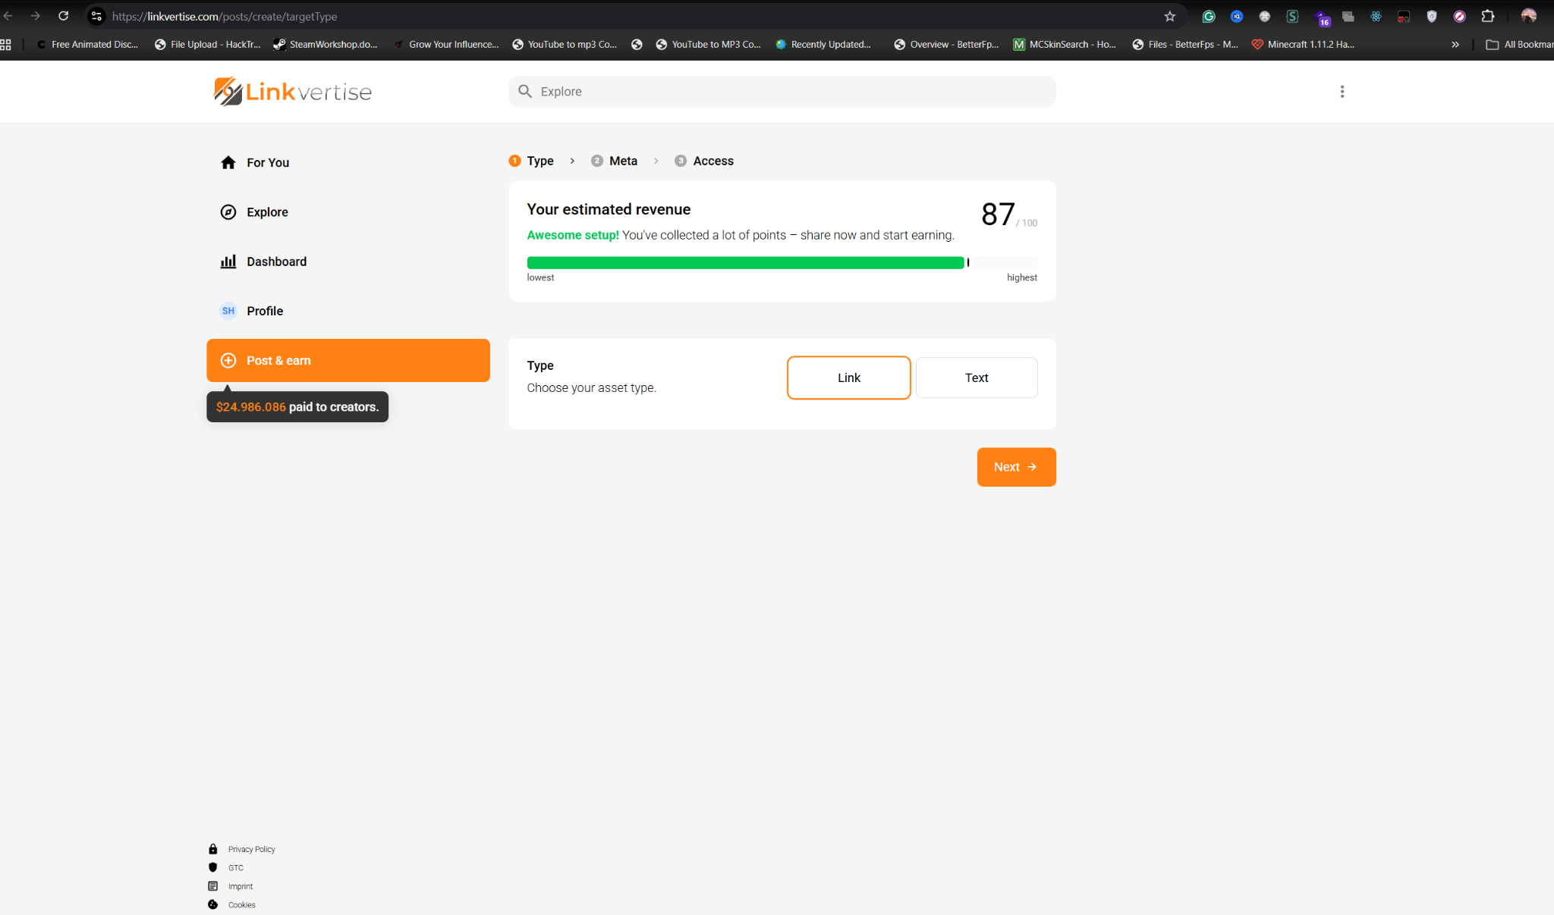Click the Explore compass icon in the sidebar
Viewport: 1554px width, 915px height.
[228, 212]
